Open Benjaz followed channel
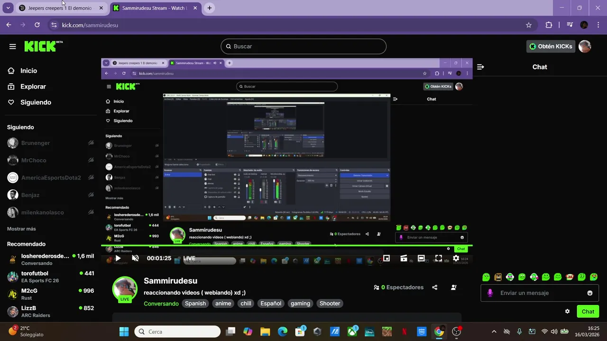 pyautogui.click(x=51, y=195)
